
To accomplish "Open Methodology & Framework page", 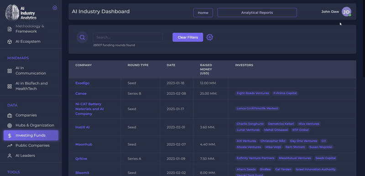I will tap(30, 29).
